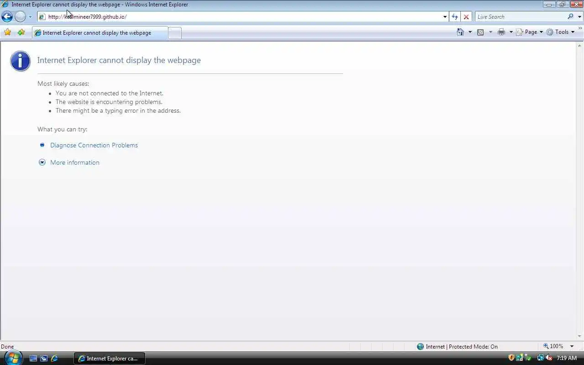The width and height of the screenshot is (584, 365).
Task: Click the Diagnose Connection Problems link
Action: tap(94, 145)
